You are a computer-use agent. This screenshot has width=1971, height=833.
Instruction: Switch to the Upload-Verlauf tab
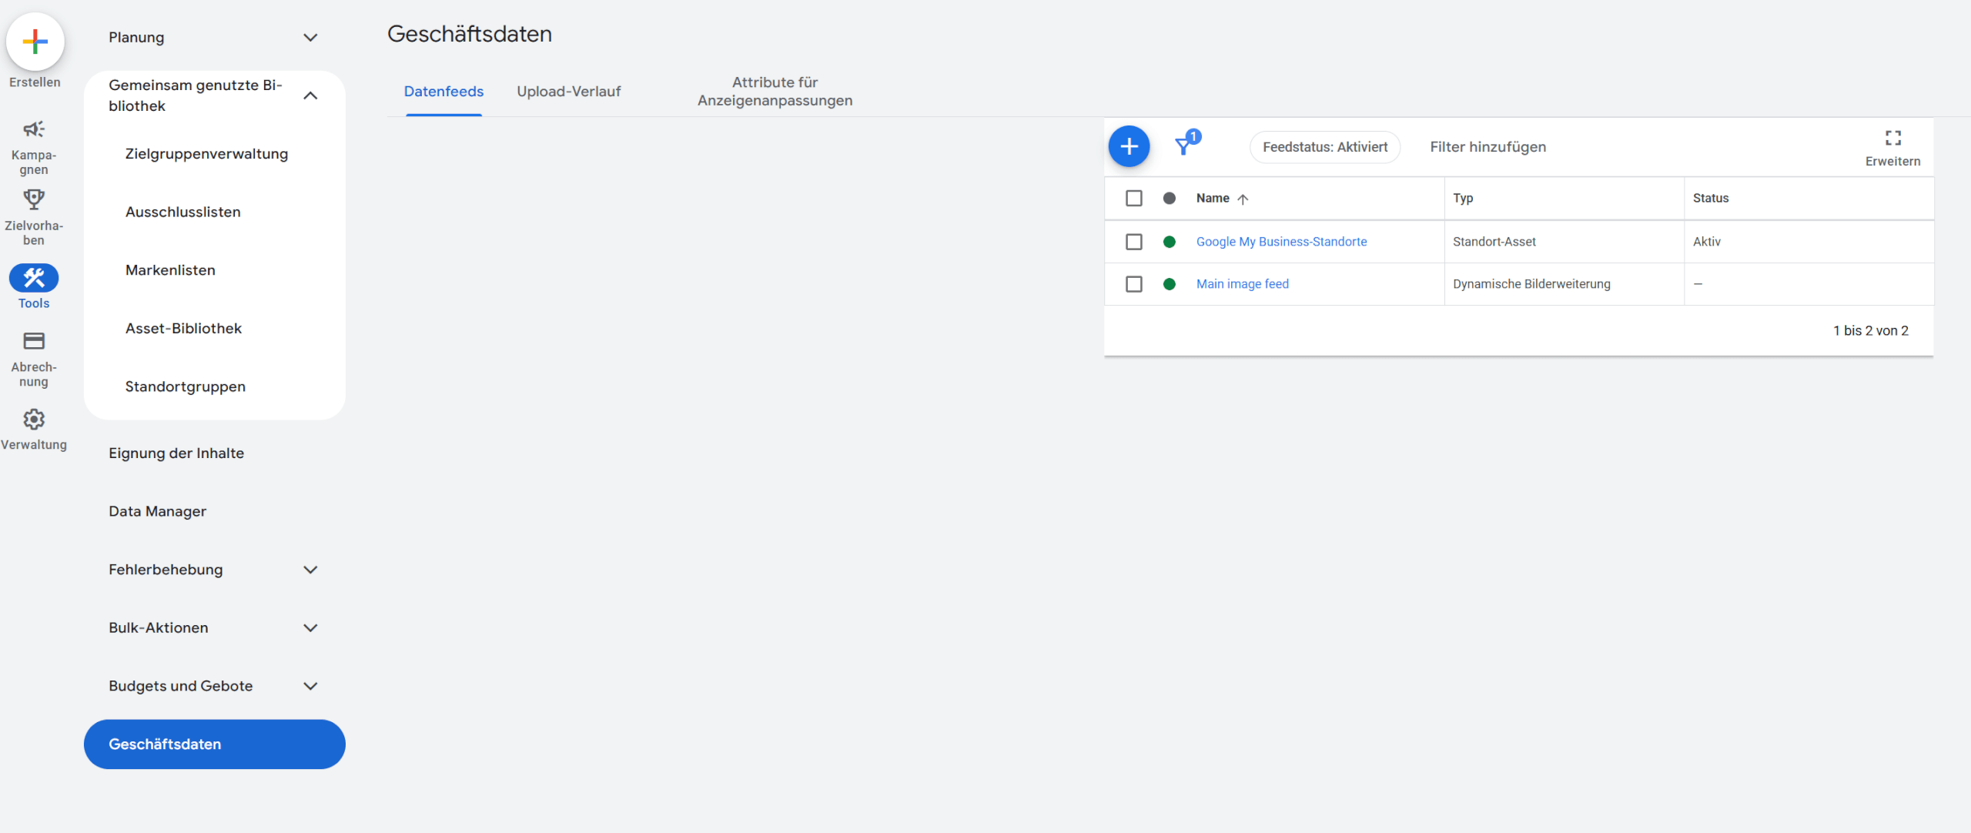click(568, 92)
